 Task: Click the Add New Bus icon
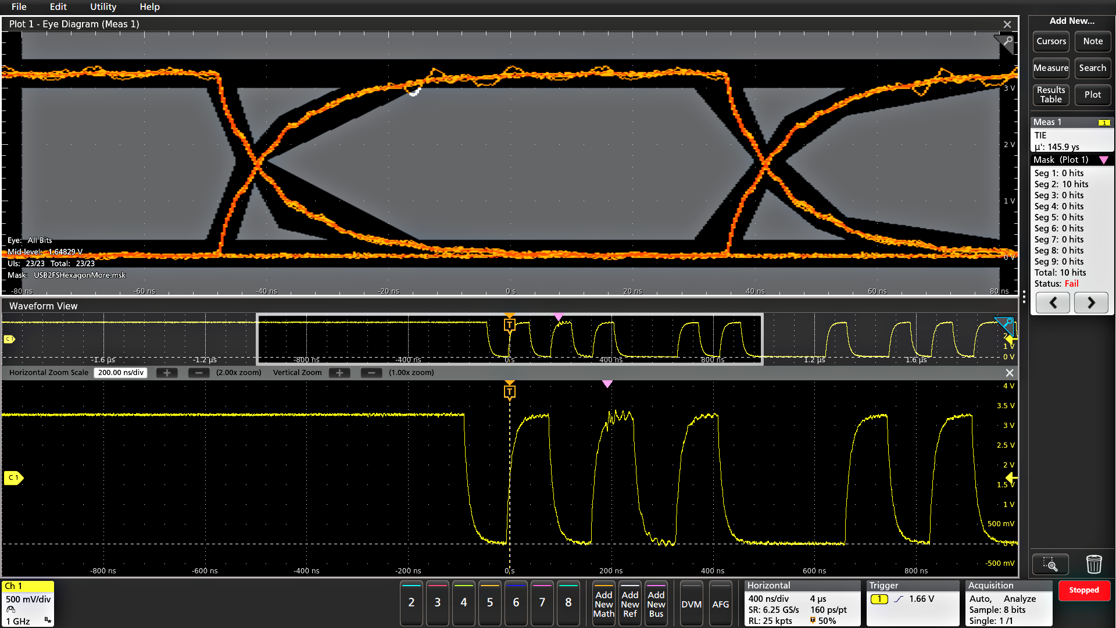point(656,604)
